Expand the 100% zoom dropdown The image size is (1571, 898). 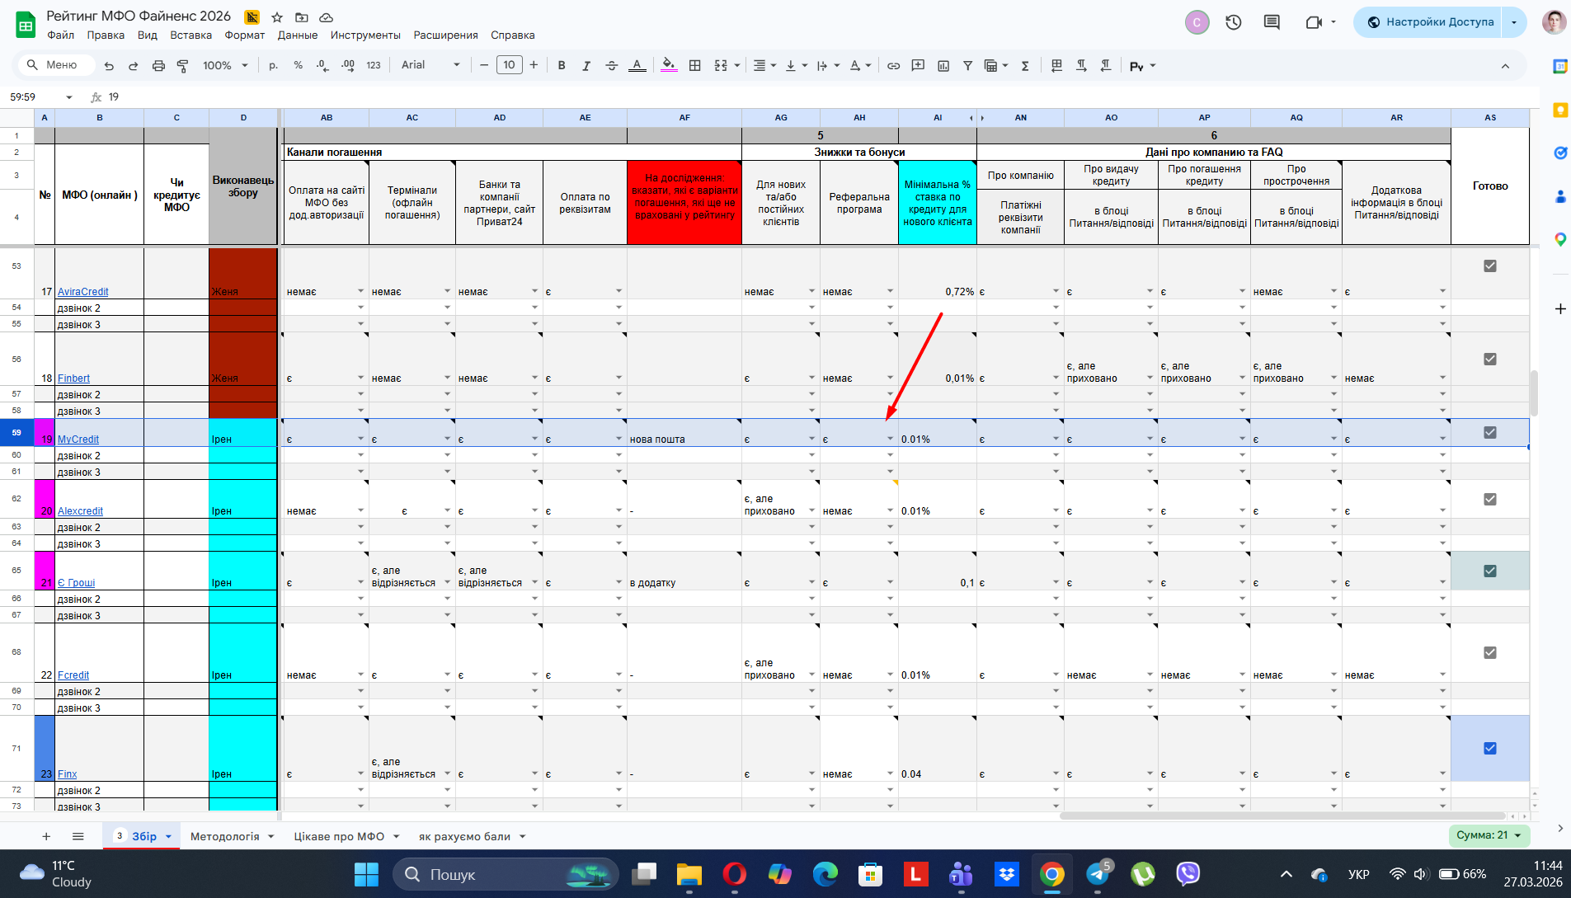click(x=225, y=65)
